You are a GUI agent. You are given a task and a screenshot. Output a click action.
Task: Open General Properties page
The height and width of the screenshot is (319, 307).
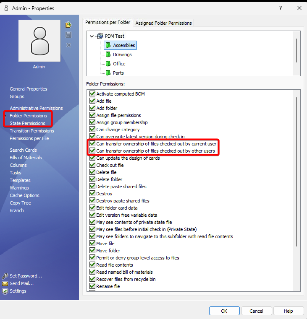tap(28, 89)
